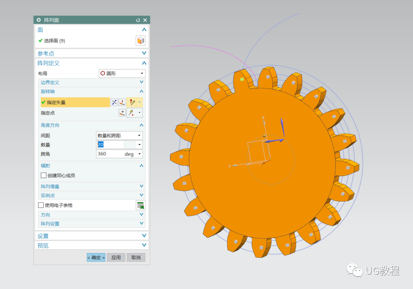The image size is (413, 289).
Task: Open the 数量 field dropdown arrow
Action: (140, 144)
